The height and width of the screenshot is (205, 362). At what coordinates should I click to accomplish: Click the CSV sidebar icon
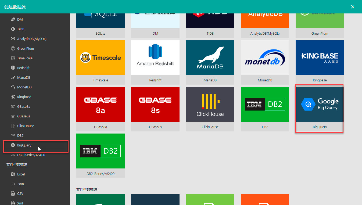(13, 194)
